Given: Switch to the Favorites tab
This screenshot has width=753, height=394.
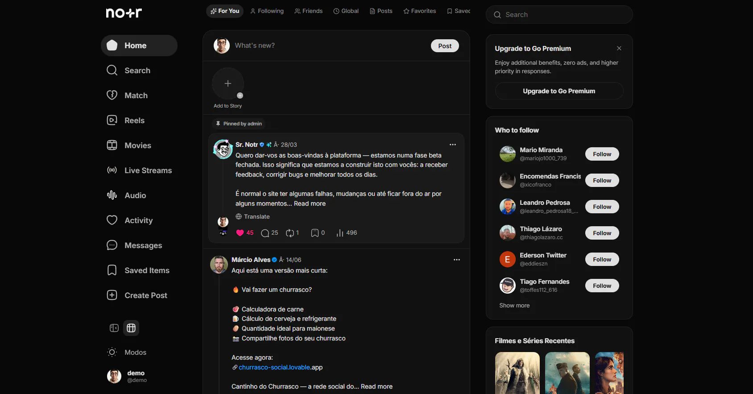Looking at the screenshot, I should pos(420,11).
